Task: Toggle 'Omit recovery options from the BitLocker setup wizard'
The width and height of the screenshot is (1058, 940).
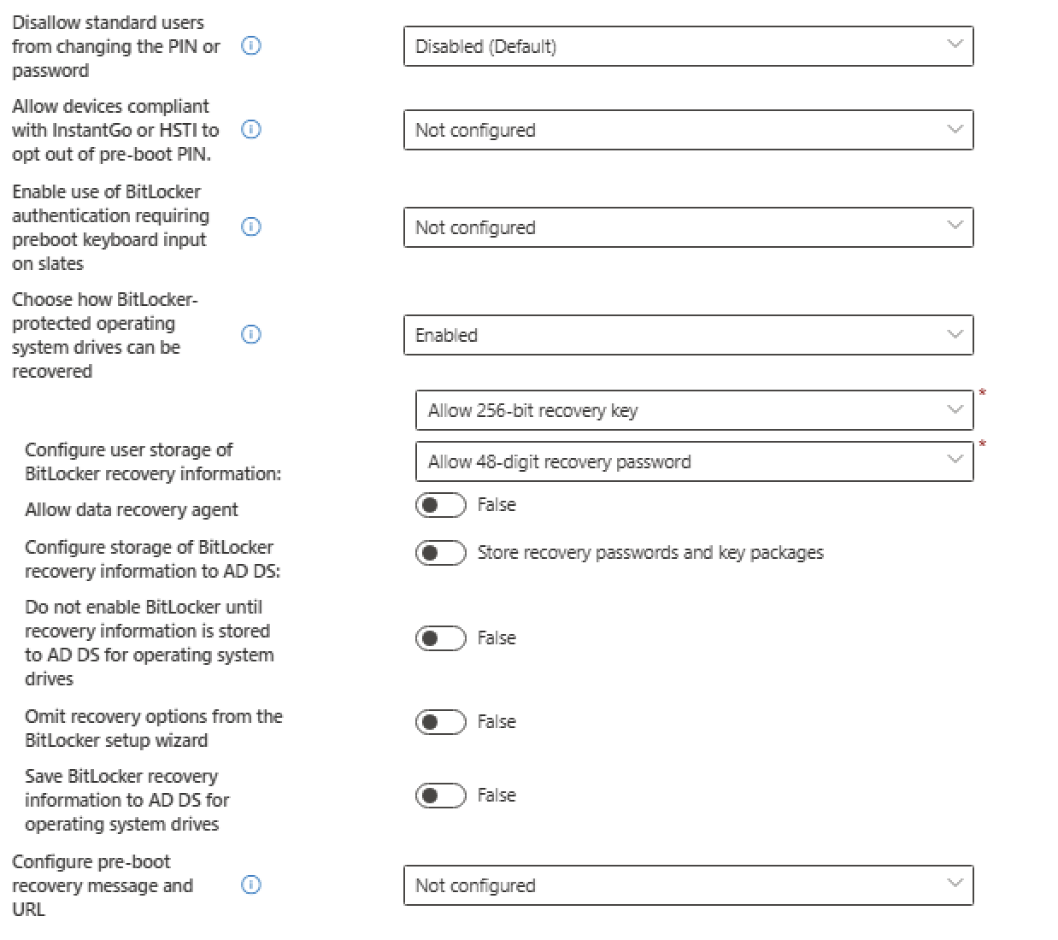Action: click(x=440, y=721)
